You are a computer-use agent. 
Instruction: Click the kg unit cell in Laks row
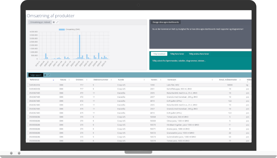247,85
